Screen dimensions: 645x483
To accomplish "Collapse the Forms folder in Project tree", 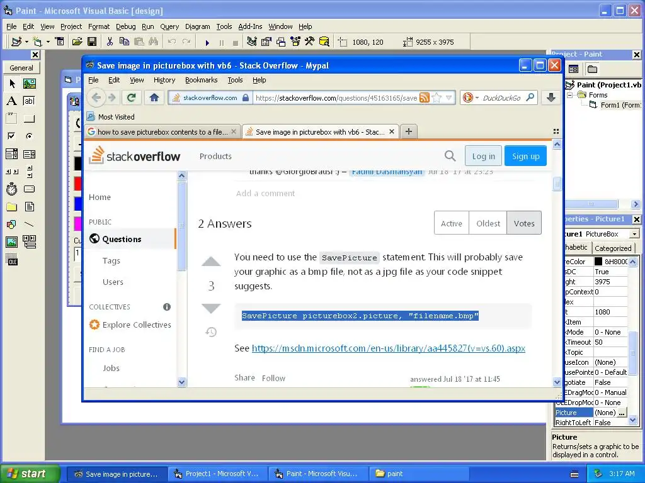I will 570,96.
